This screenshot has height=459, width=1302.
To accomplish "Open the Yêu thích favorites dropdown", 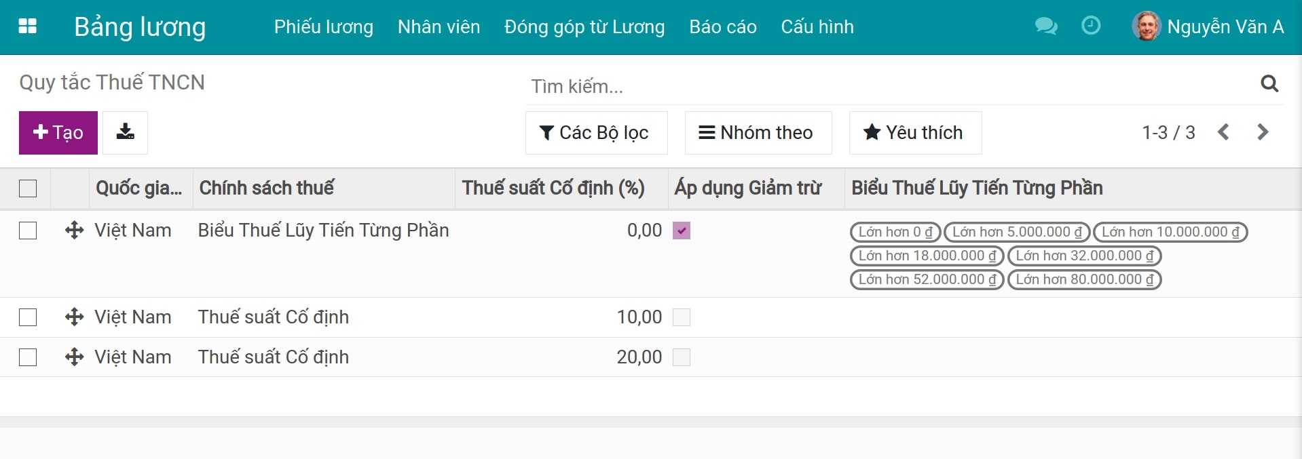I will [x=914, y=132].
